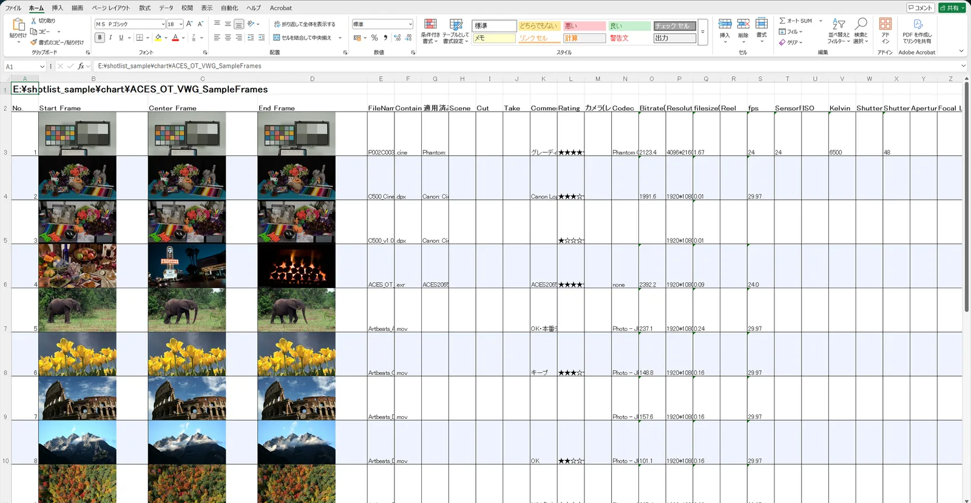Toggle center horizontal alignment
Image resolution: width=971 pixels, height=503 pixels.
(228, 38)
